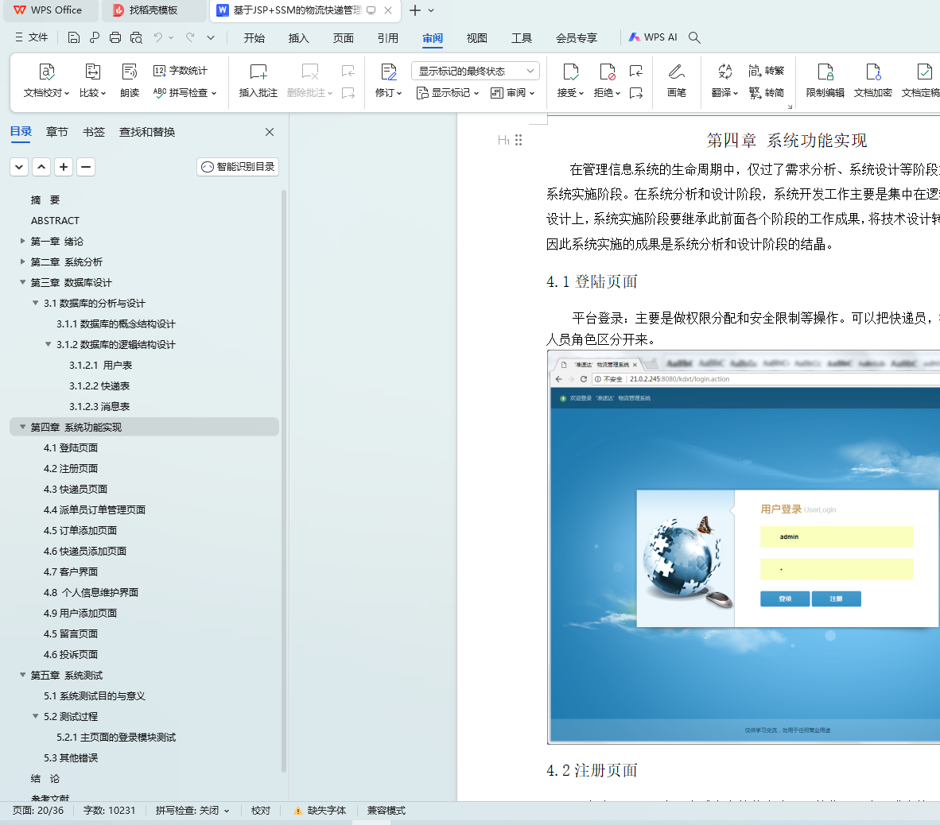Select the 3.1.2.2 快递表 outline entry
940x825 pixels.
click(x=99, y=385)
